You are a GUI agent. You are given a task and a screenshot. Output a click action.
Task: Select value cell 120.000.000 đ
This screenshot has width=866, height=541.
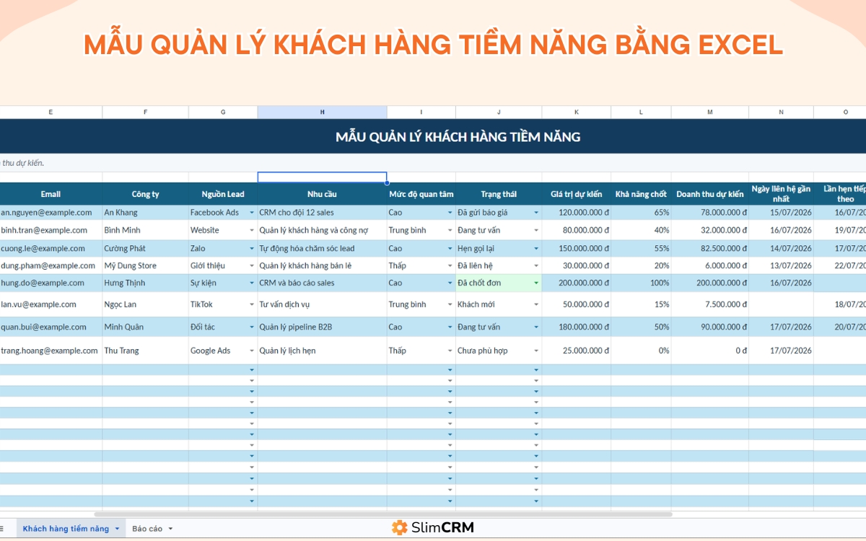click(x=577, y=213)
